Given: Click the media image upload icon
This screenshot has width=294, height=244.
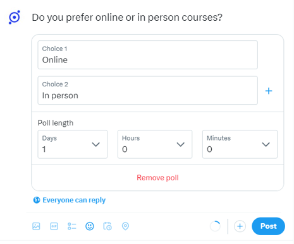Looking at the screenshot, I should coord(36,226).
